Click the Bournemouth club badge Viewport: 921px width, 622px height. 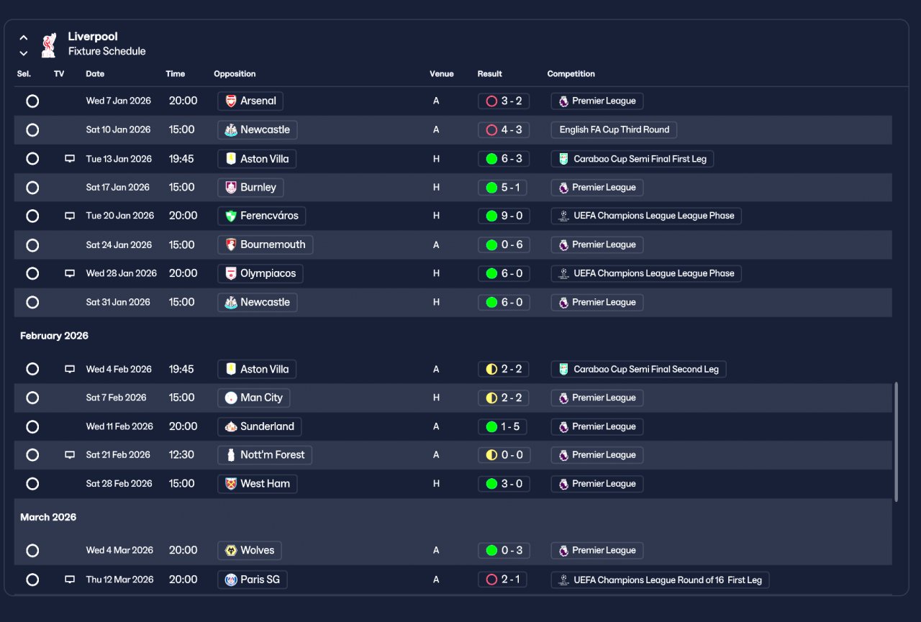point(231,244)
